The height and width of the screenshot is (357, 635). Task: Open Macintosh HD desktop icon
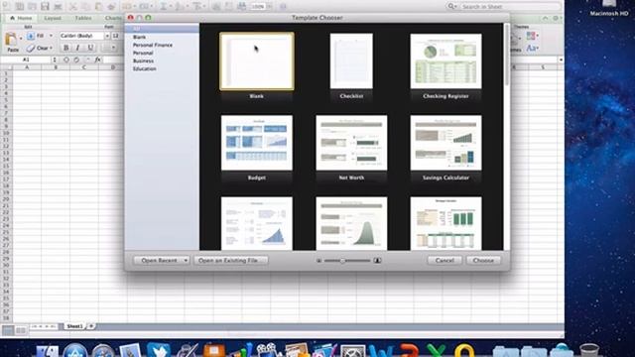(x=608, y=8)
